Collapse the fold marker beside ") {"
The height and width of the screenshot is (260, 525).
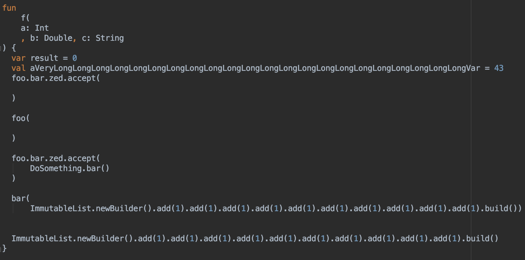pos(1,48)
